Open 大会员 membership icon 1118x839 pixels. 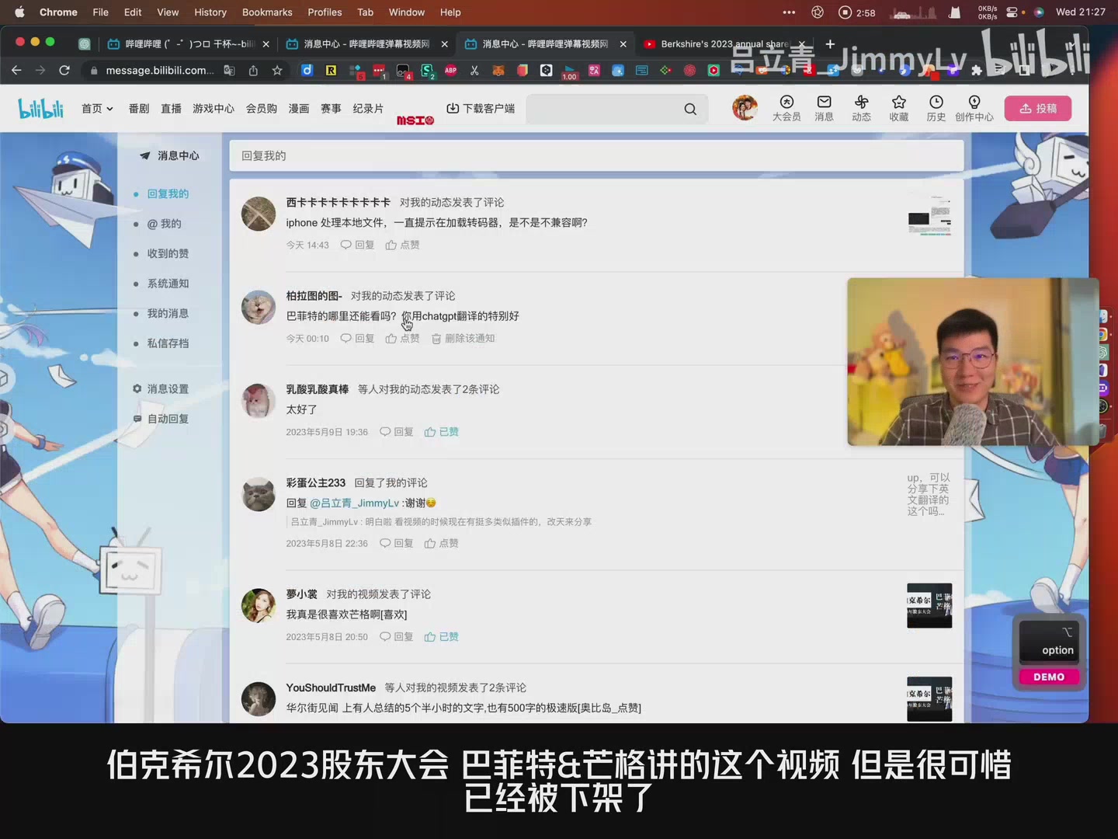(x=786, y=108)
